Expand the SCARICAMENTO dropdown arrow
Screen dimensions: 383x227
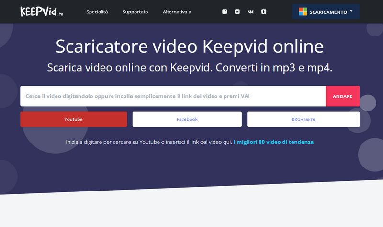351,11
